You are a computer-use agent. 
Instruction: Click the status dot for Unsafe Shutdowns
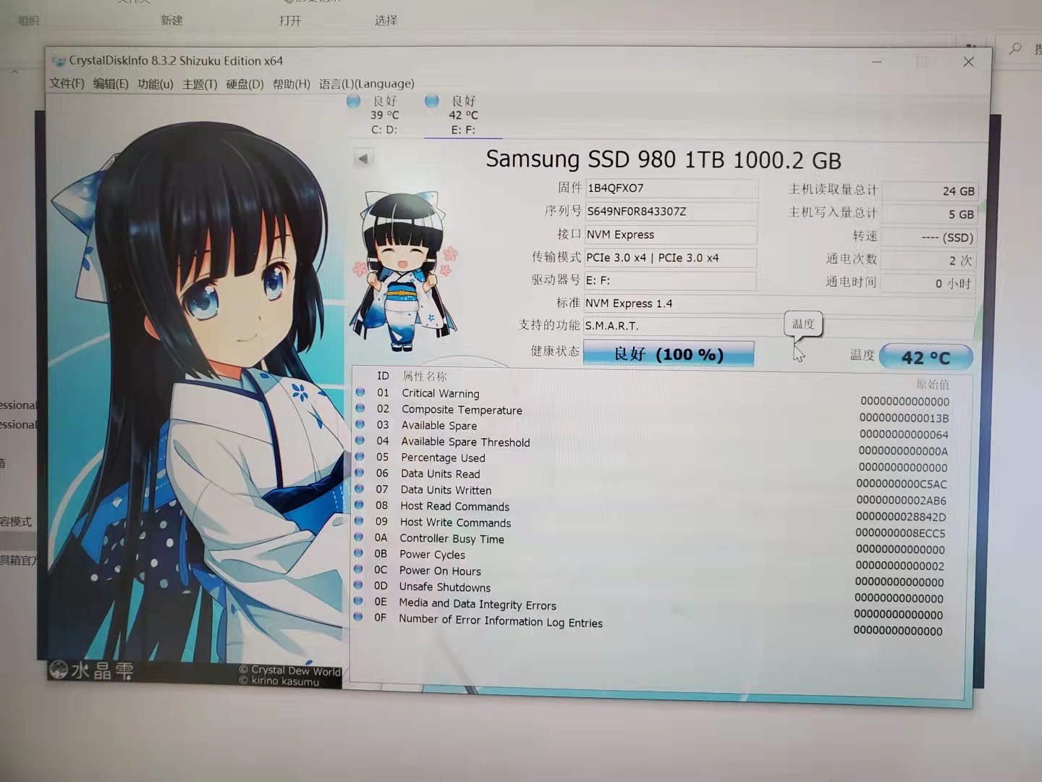pyautogui.click(x=358, y=585)
